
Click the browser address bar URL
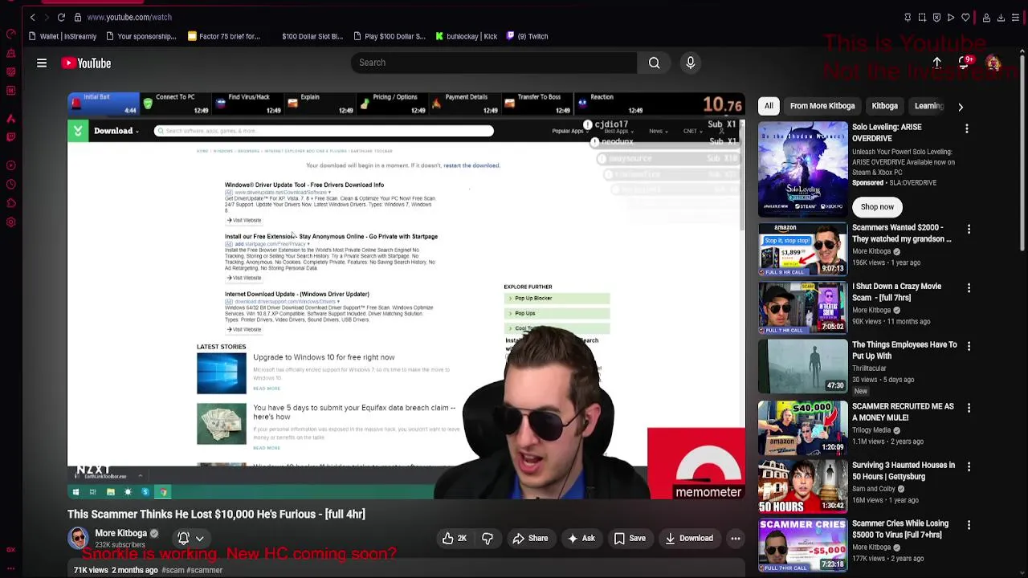(129, 17)
